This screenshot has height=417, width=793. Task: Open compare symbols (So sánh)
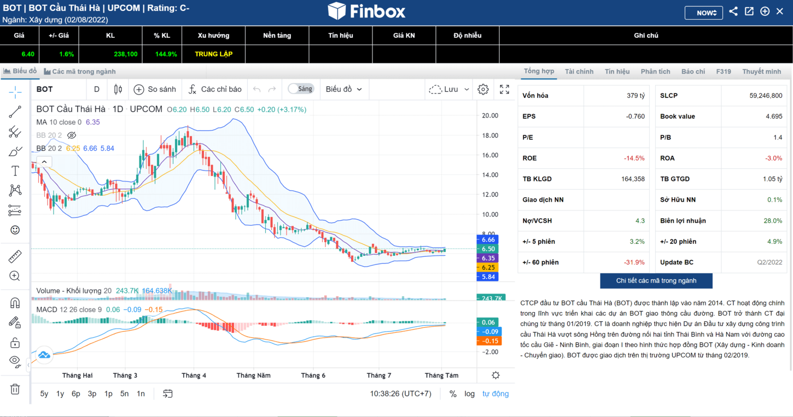[155, 89]
